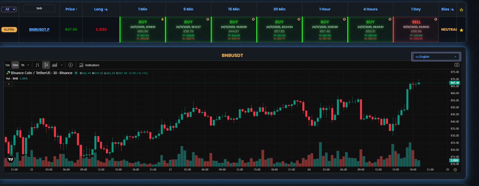Open the Indicators menu
The width and height of the screenshot is (479, 186).
(89, 65)
